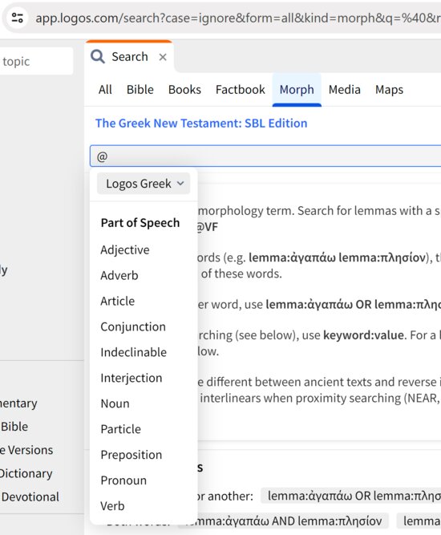Click the 'Part of Speech' heading
Image resolution: width=441 pixels, height=535 pixels.
140,223
